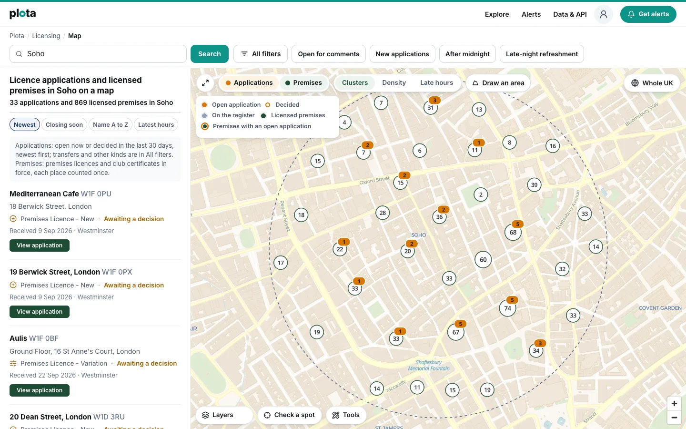Open map Tools menu
This screenshot has height=429, width=686.
point(346,415)
